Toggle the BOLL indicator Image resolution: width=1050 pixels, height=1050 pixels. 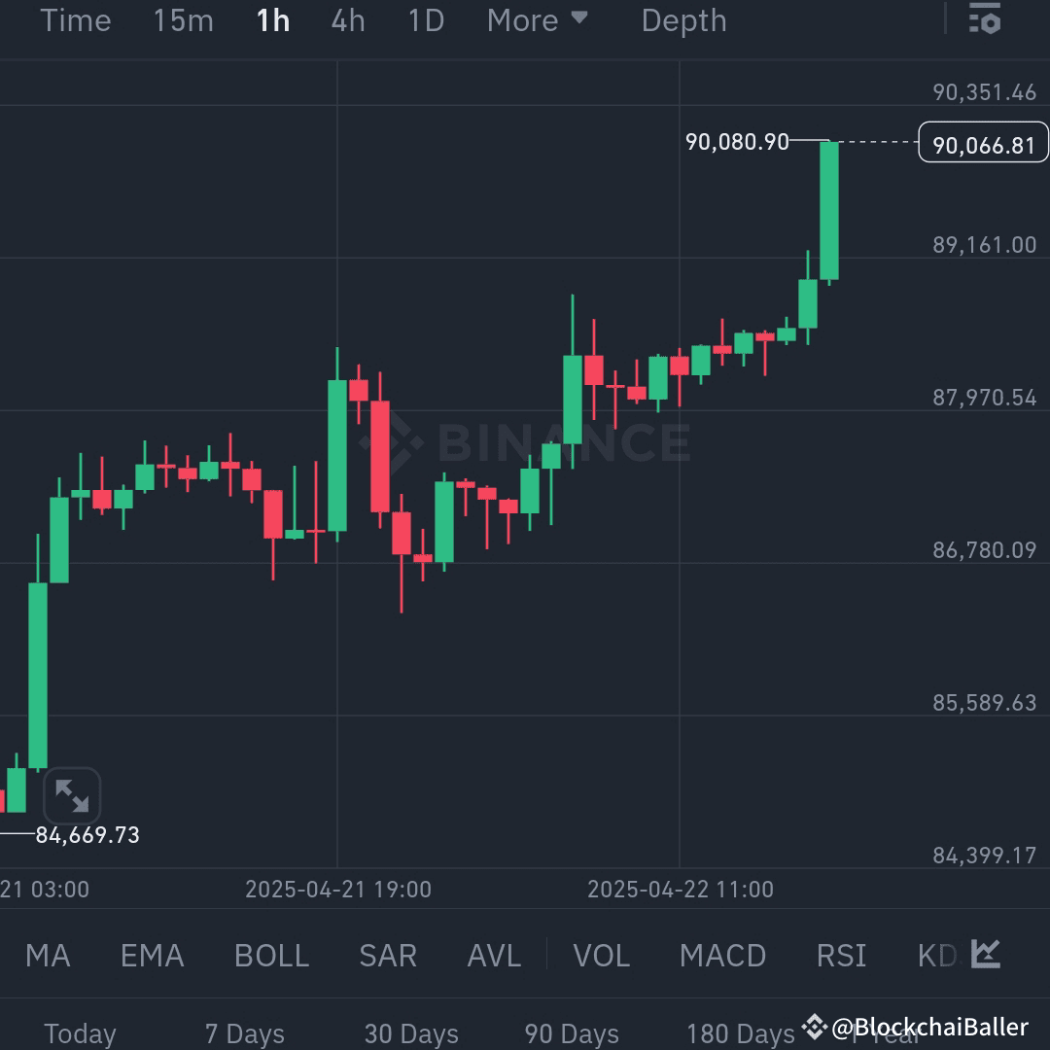[x=271, y=956]
